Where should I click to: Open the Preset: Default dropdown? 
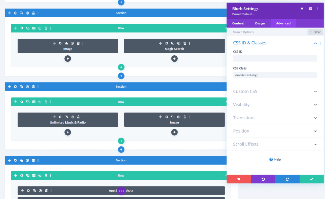[243, 14]
